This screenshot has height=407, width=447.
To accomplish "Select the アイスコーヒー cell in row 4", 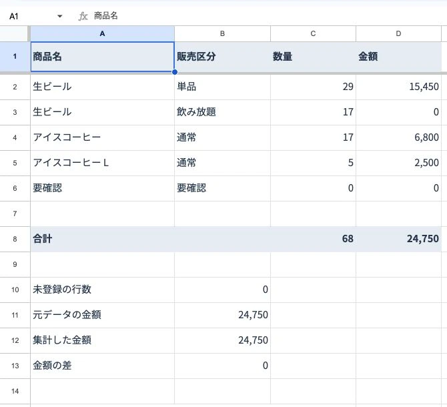I will 102,137.
